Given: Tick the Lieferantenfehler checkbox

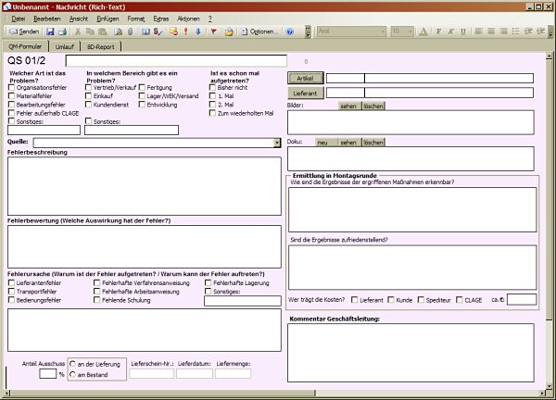Looking at the screenshot, I should tap(11, 282).
